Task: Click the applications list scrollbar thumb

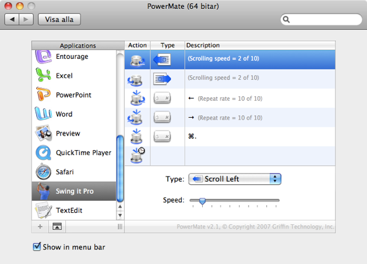Action: [120, 168]
